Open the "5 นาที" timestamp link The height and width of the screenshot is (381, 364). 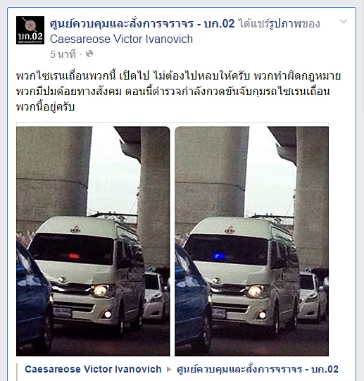coord(63,54)
